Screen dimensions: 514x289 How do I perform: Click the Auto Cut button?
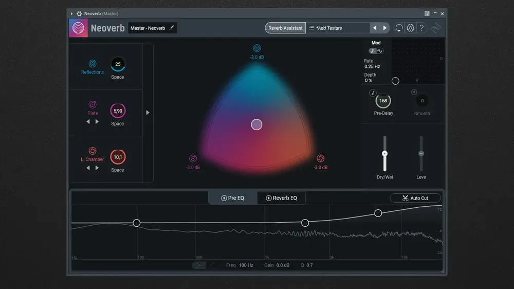[415, 198]
